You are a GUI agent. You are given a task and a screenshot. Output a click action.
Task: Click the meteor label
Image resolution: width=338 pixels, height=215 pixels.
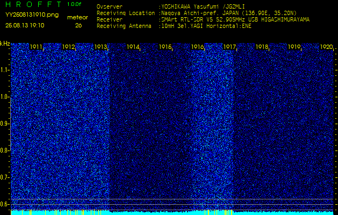77,18
